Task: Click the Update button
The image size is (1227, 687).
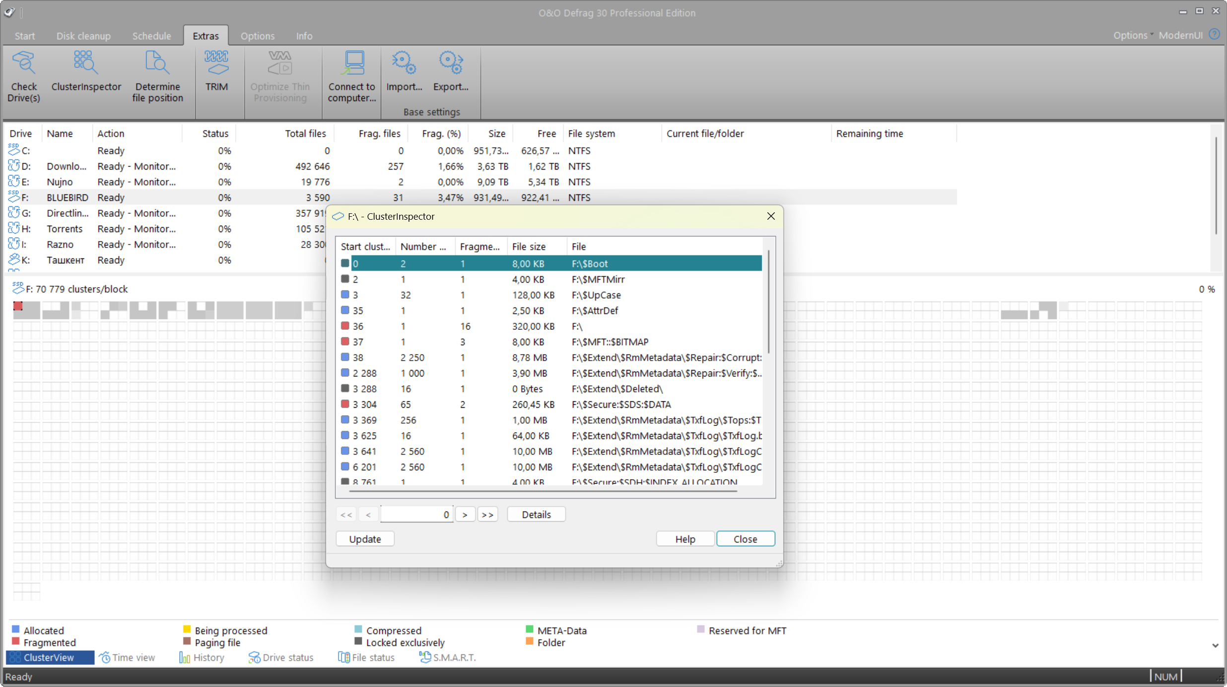Action: tap(365, 539)
